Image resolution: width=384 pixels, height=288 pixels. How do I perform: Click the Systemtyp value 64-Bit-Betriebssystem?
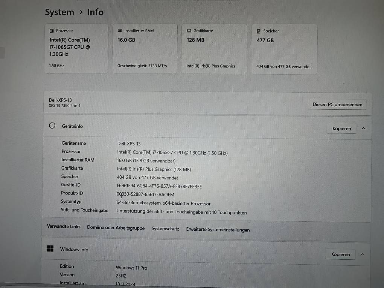[163, 203]
